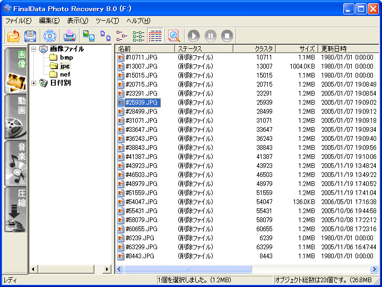This screenshot has height=287, width=382.
Task: Click the file icon of #8443.JPG
Action: point(120,256)
